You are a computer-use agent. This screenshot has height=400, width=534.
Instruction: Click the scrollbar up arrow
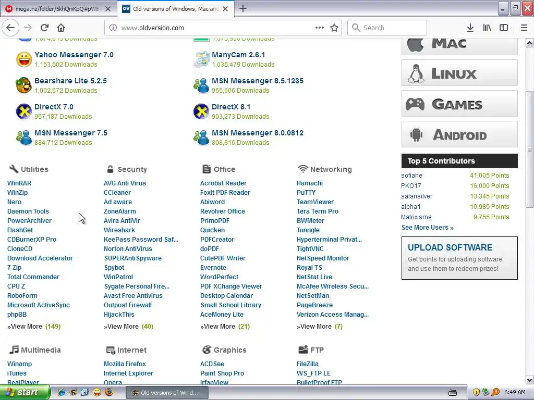530,43
